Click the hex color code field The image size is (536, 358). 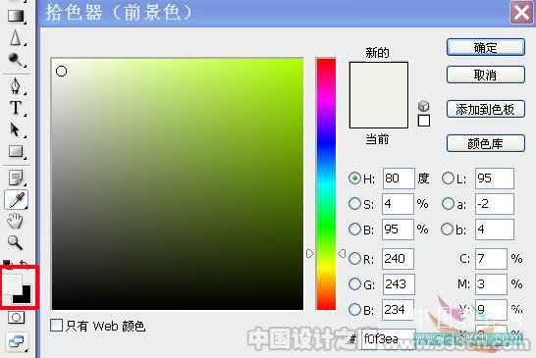click(x=388, y=338)
